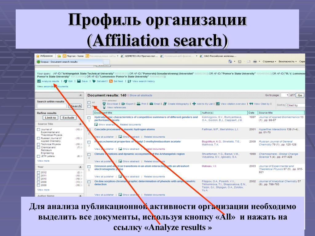Click the Search within results button
This screenshot has width=315, height=236.
(75, 106)
